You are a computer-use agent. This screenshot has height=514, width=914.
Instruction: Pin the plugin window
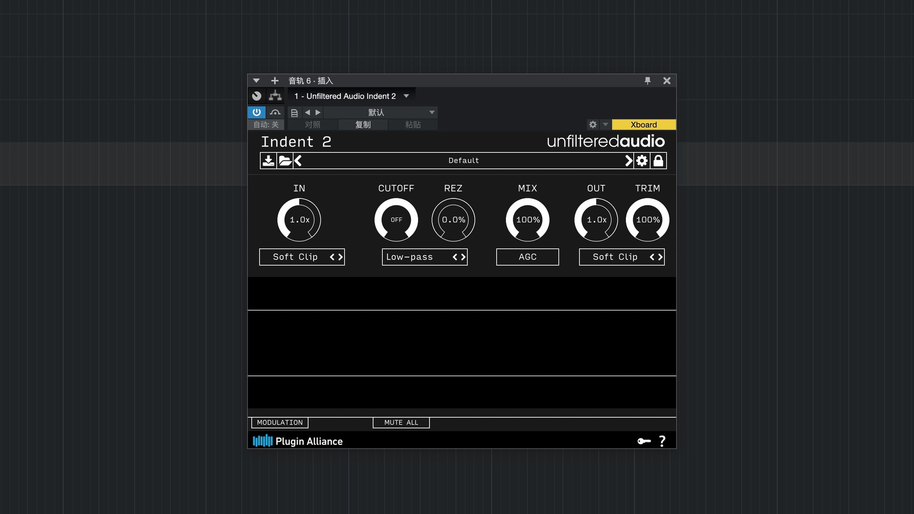pyautogui.click(x=647, y=81)
